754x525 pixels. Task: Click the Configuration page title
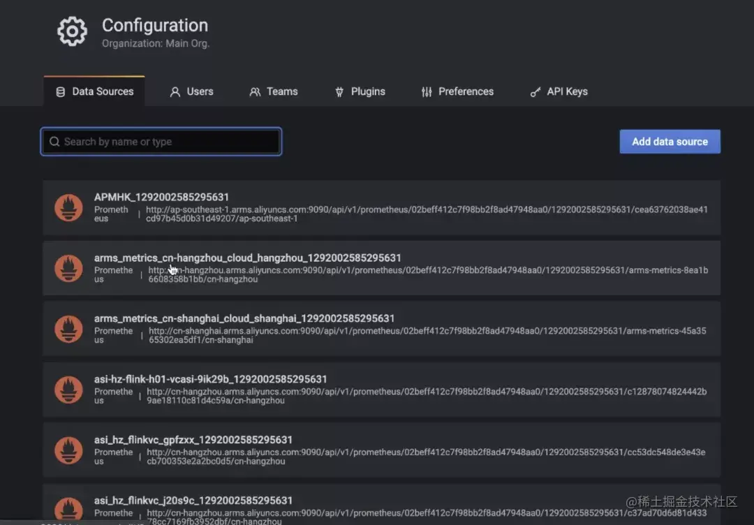pyautogui.click(x=155, y=25)
